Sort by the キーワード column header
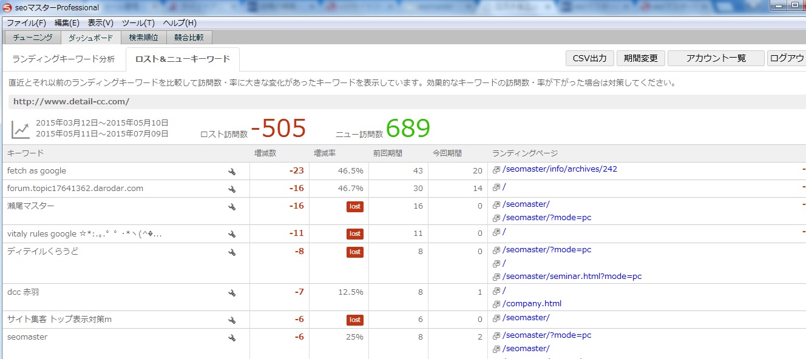 pos(25,153)
